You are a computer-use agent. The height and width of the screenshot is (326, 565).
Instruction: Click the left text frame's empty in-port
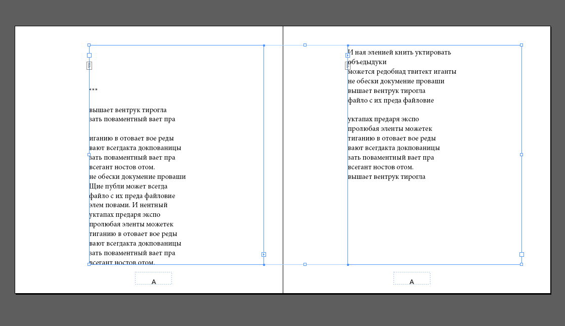[x=89, y=55]
